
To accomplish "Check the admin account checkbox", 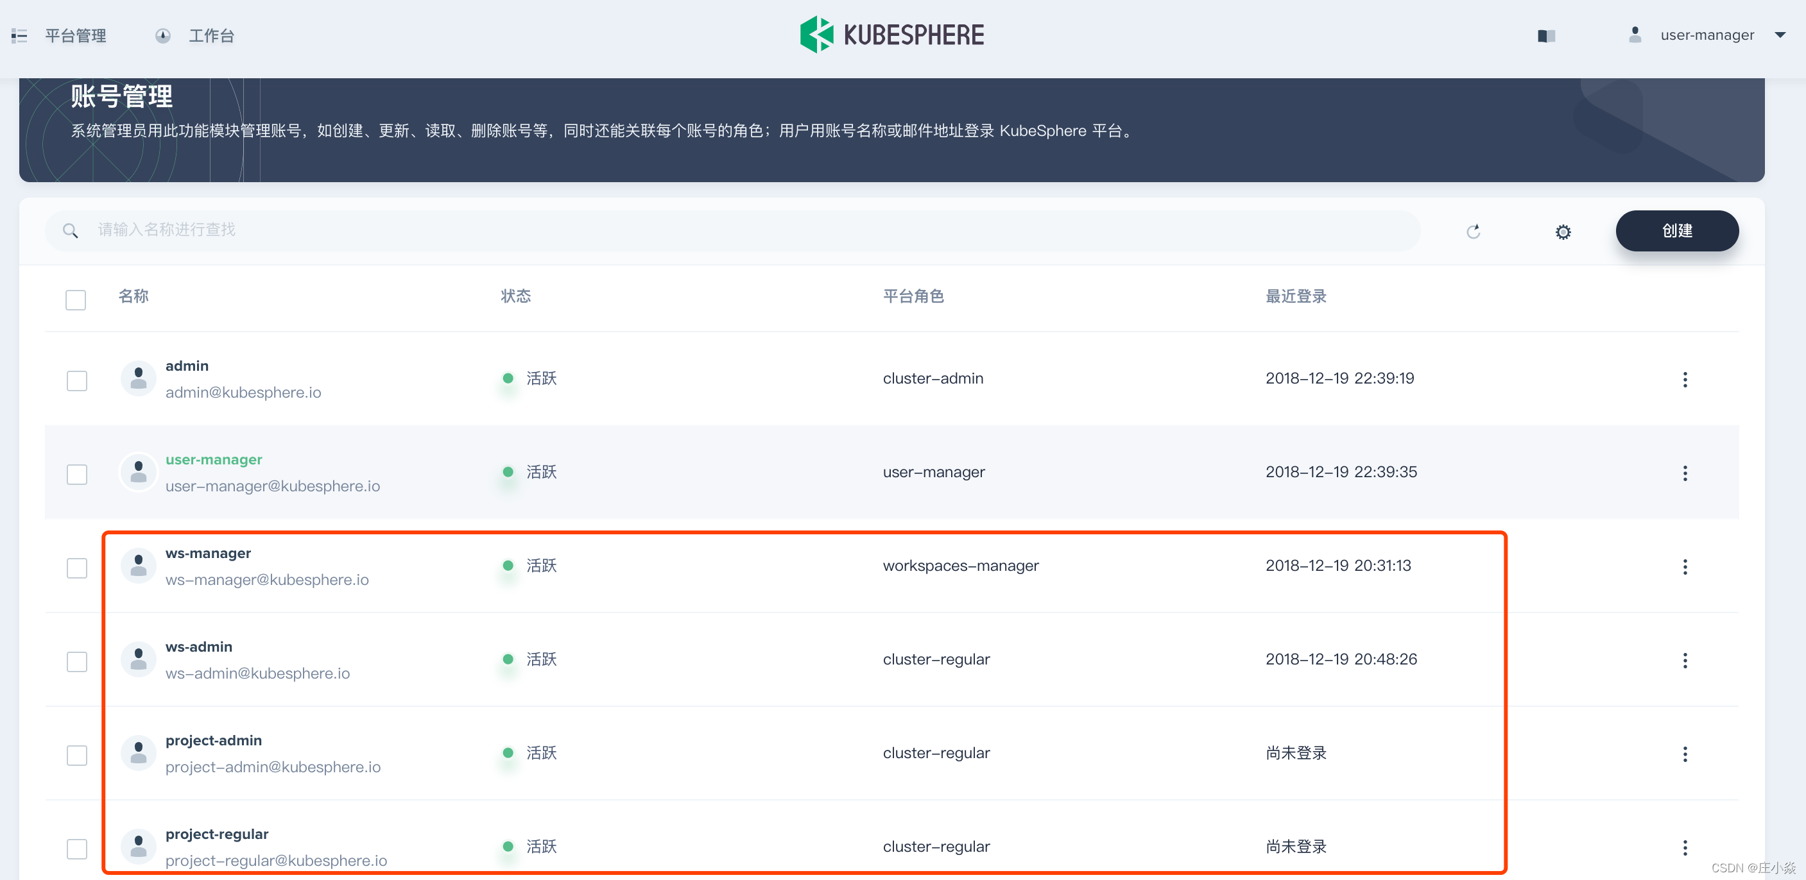I will [x=77, y=380].
